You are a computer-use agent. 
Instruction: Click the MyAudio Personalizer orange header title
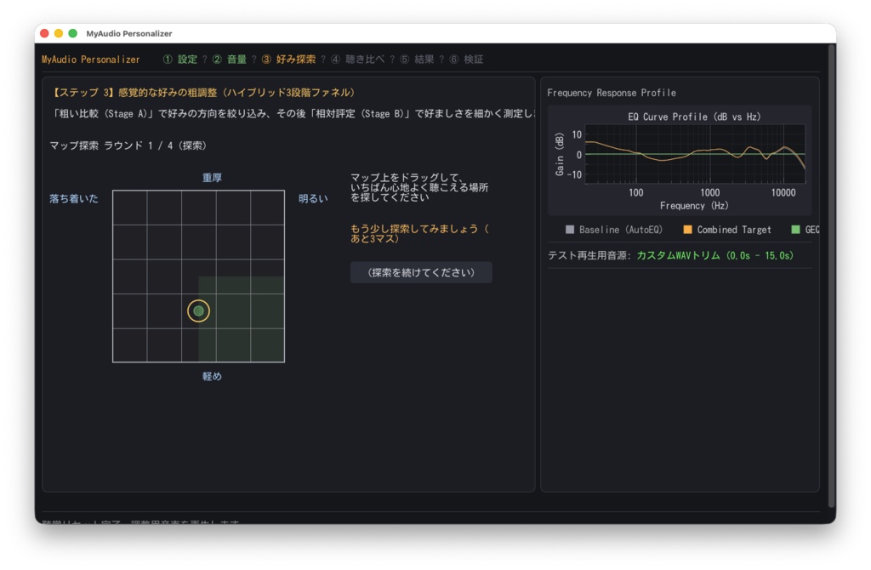coord(90,60)
